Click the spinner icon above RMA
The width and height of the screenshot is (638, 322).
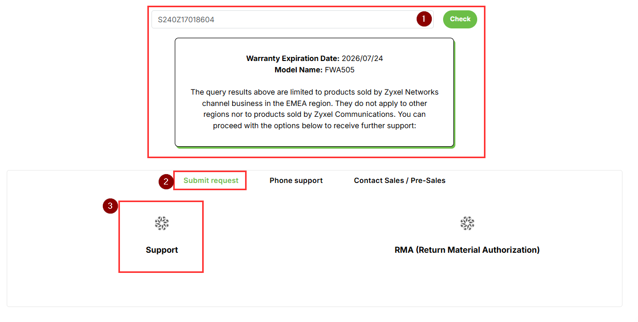tap(467, 223)
